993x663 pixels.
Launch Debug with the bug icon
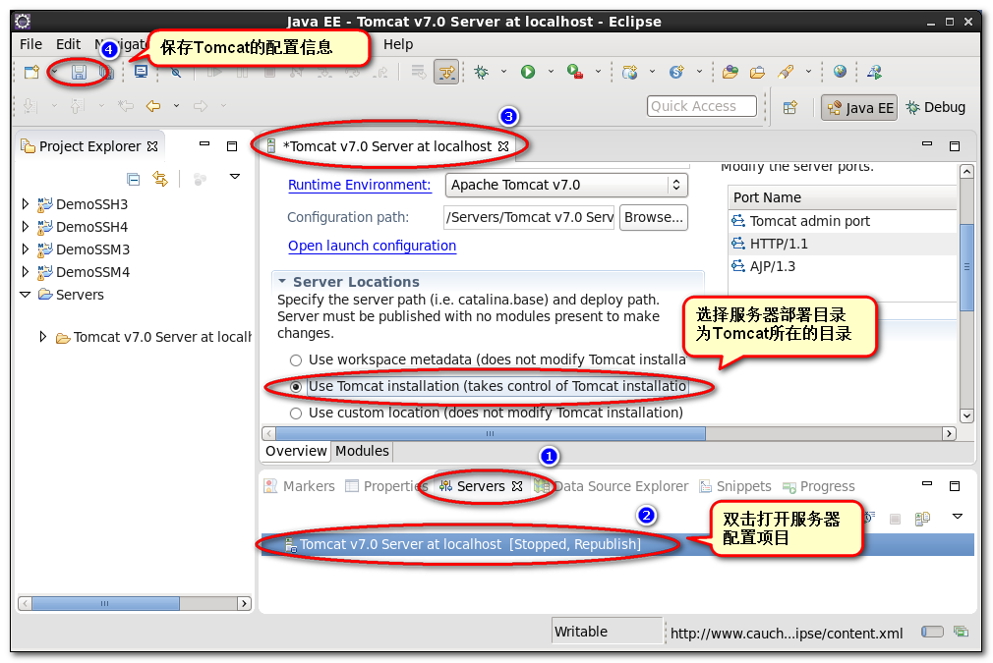(482, 72)
